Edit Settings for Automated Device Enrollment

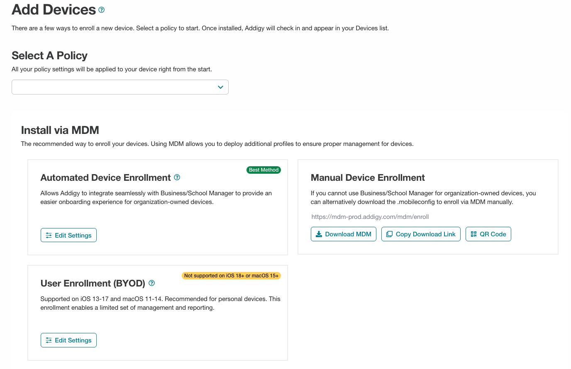(68, 235)
